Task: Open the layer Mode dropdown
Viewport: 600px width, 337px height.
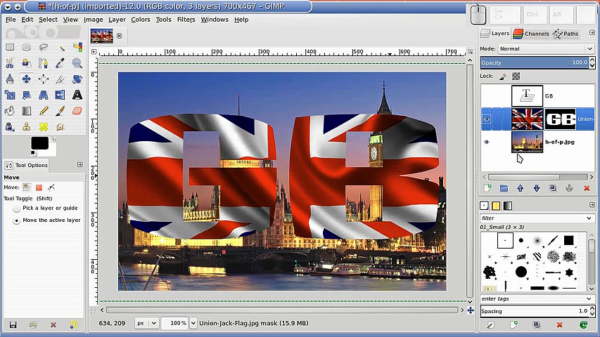Action: 546,48
